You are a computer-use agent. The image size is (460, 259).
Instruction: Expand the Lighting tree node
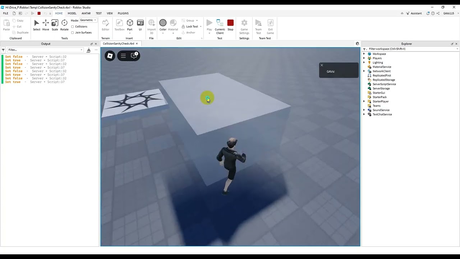[364, 63]
